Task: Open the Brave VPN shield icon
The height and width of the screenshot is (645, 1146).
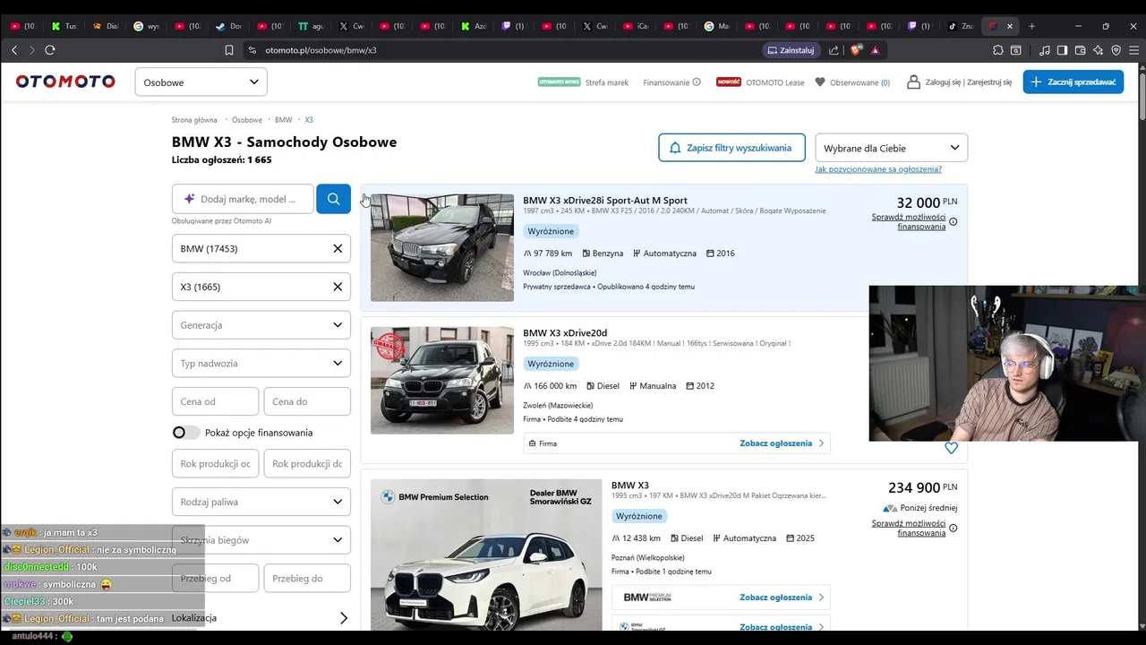Action: 1116,50
